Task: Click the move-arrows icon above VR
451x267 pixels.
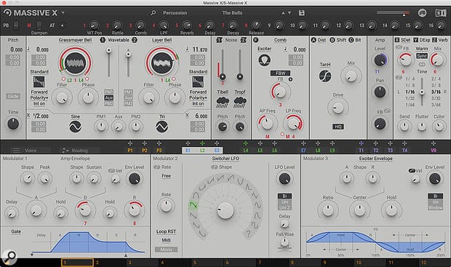Action: [434, 143]
